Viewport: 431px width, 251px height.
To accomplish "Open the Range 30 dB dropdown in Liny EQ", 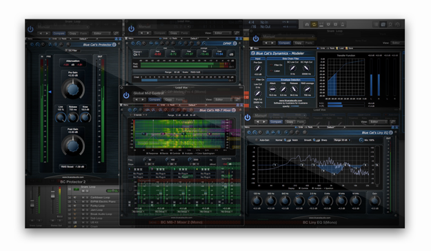I will (342, 140).
